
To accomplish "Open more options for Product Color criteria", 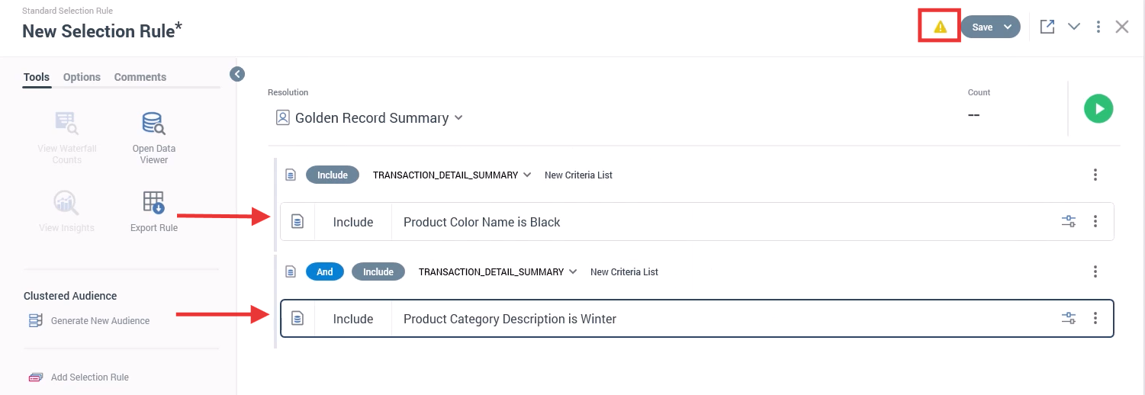I will [x=1095, y=222].
